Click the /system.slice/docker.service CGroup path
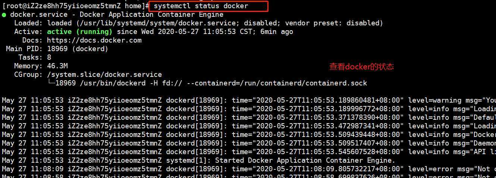Screen dimensions: 496x178 pos(104,75)
